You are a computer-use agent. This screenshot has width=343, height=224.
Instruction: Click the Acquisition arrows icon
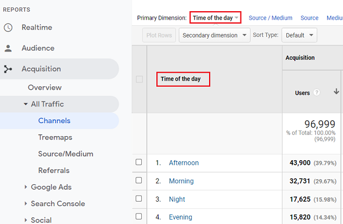8,69
